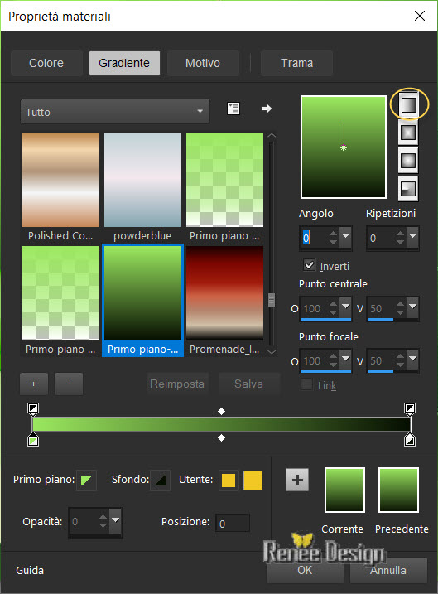Open the gradient list view options icon
This screenshot has width=438, height=594.
pos(233,109)
